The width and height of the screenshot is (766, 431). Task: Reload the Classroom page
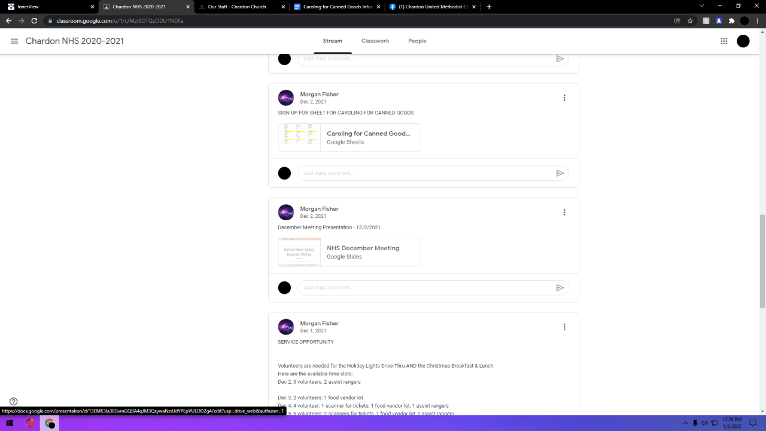35,20
